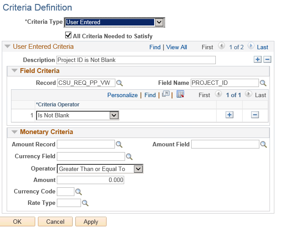Screen dimensions: 281x229
Task: Open the Amount Field lookup magnifier
Action: click(263, 144)
